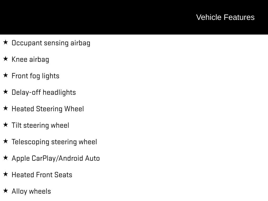Select the star beside Front fog lights
Screen dimensions: 268x201
[x=5, y=75]
